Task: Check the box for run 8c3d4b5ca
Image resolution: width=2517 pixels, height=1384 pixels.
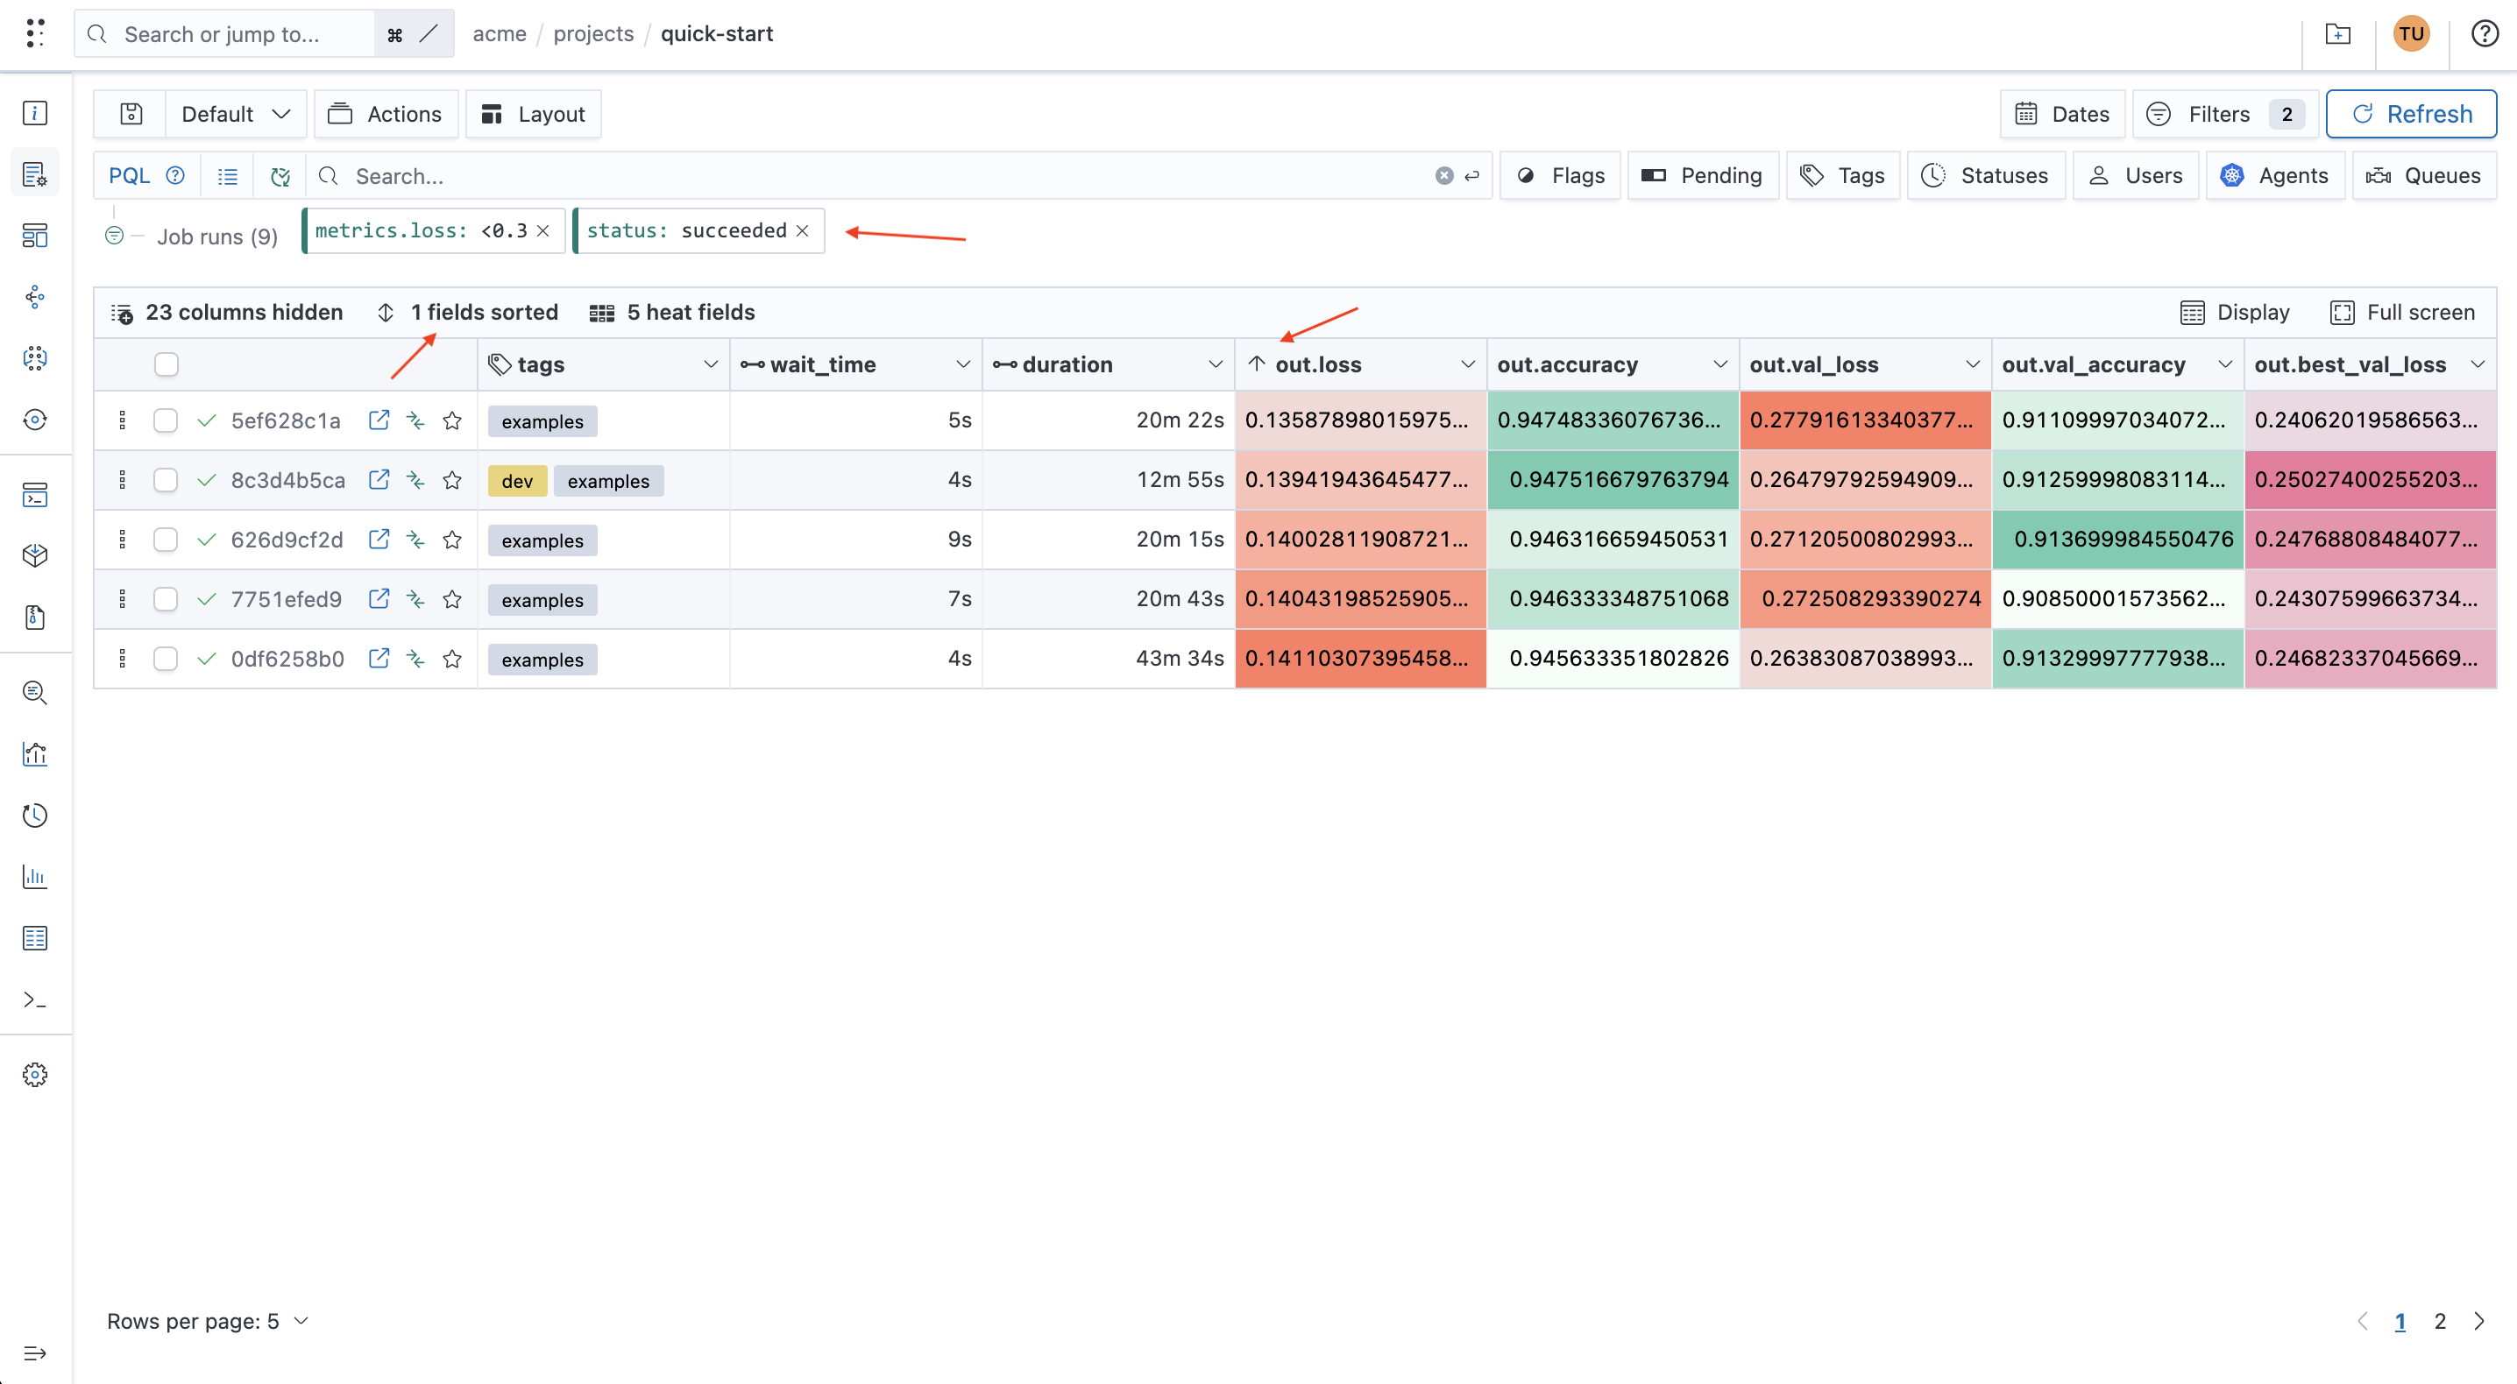Action: tap(167, 479)
